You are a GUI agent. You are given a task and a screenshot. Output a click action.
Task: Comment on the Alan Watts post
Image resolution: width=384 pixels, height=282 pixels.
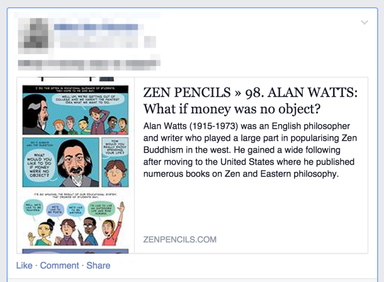coord(60,266)
